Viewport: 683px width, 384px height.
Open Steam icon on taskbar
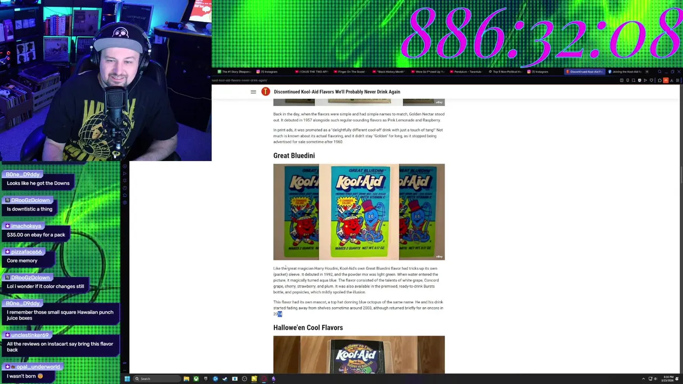coord(225,379)
